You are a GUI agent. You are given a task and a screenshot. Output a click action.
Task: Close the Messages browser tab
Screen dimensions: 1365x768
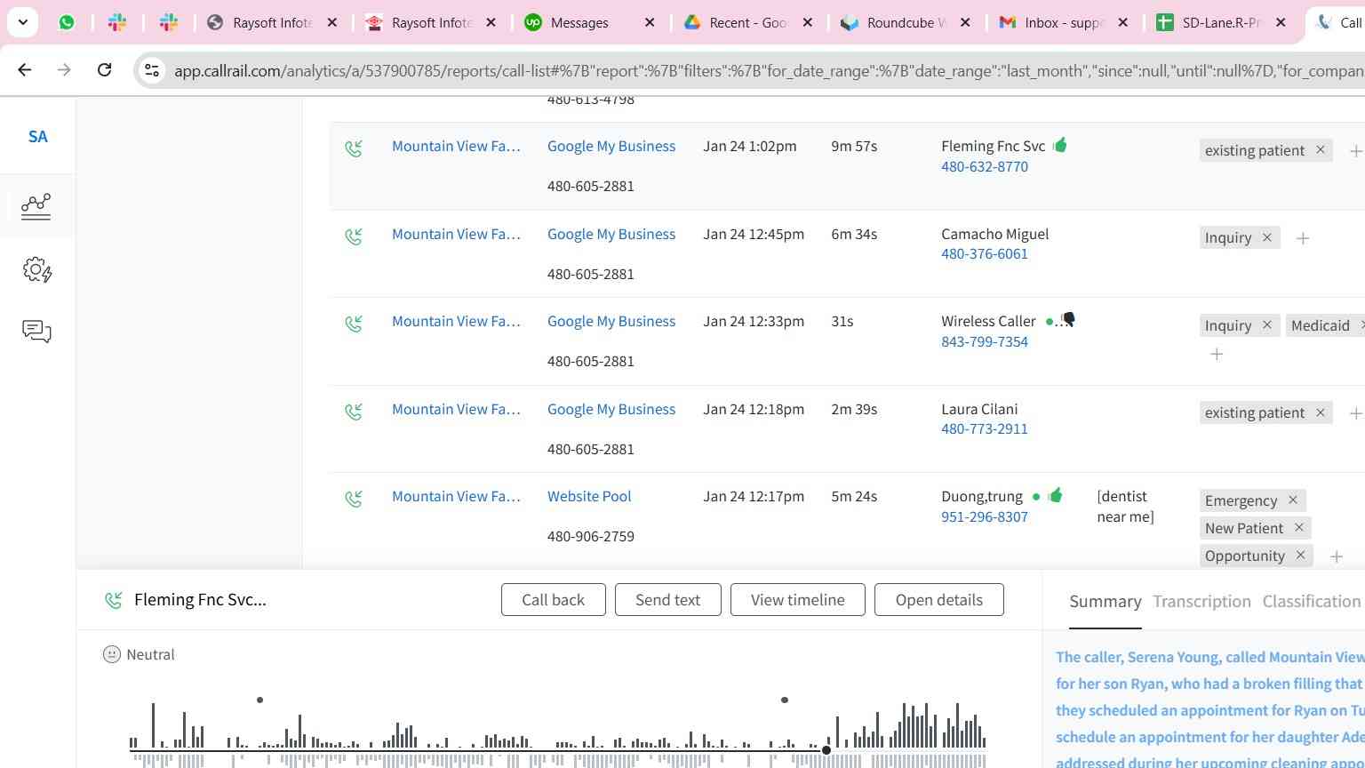[x=650, y=22]
